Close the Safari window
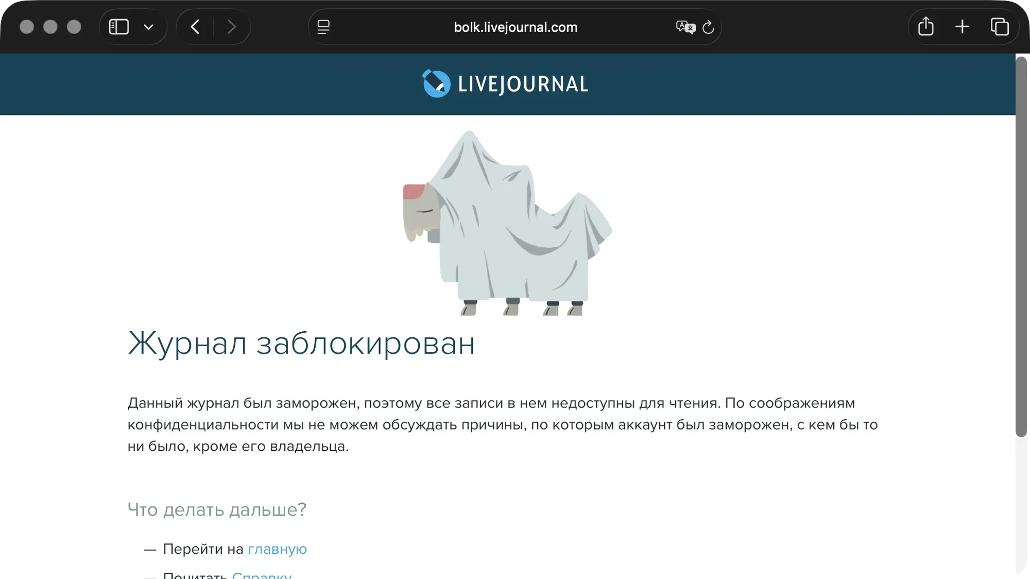1030x579 pixels. point(27,27)
